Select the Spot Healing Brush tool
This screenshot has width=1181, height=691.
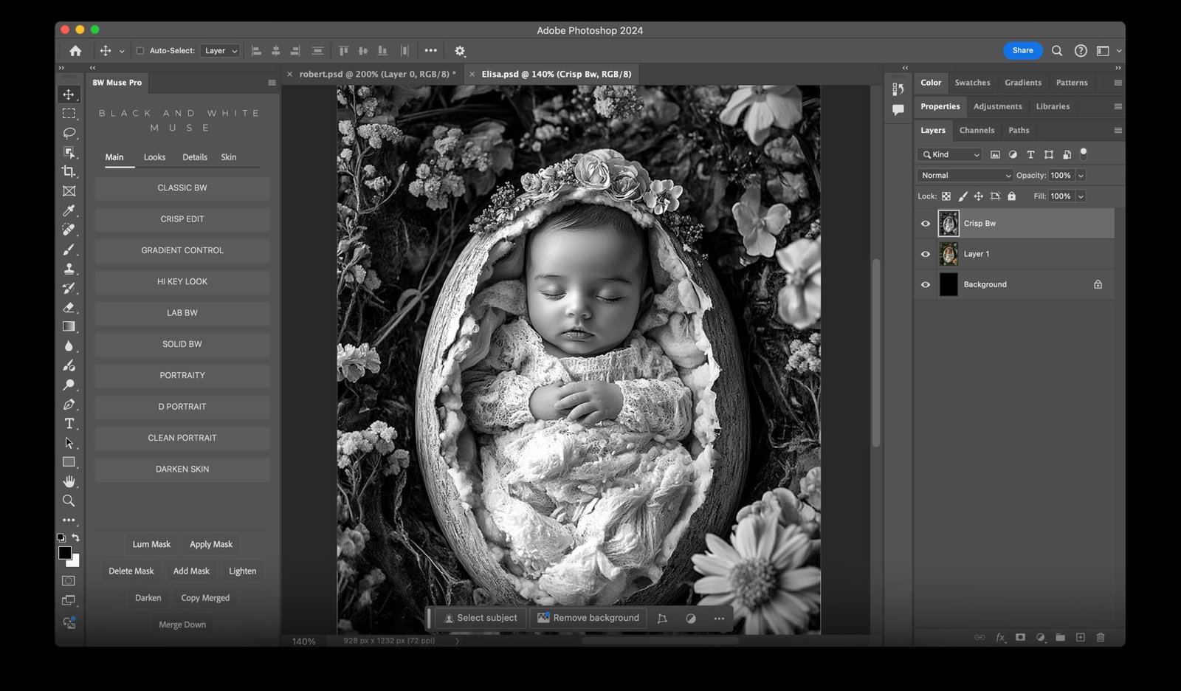[69, 230]
